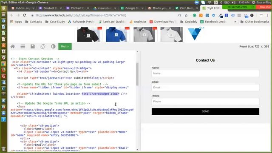Run the code with Run button

[x=65, y=46]
